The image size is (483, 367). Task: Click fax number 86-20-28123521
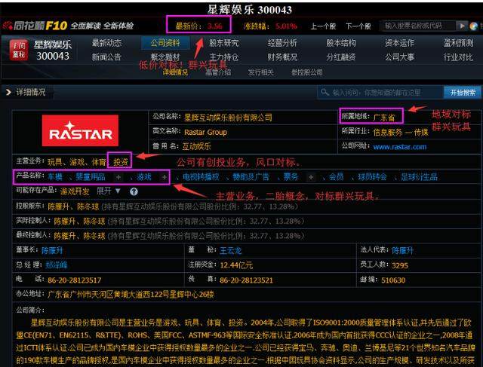click(x=246, y=280)
